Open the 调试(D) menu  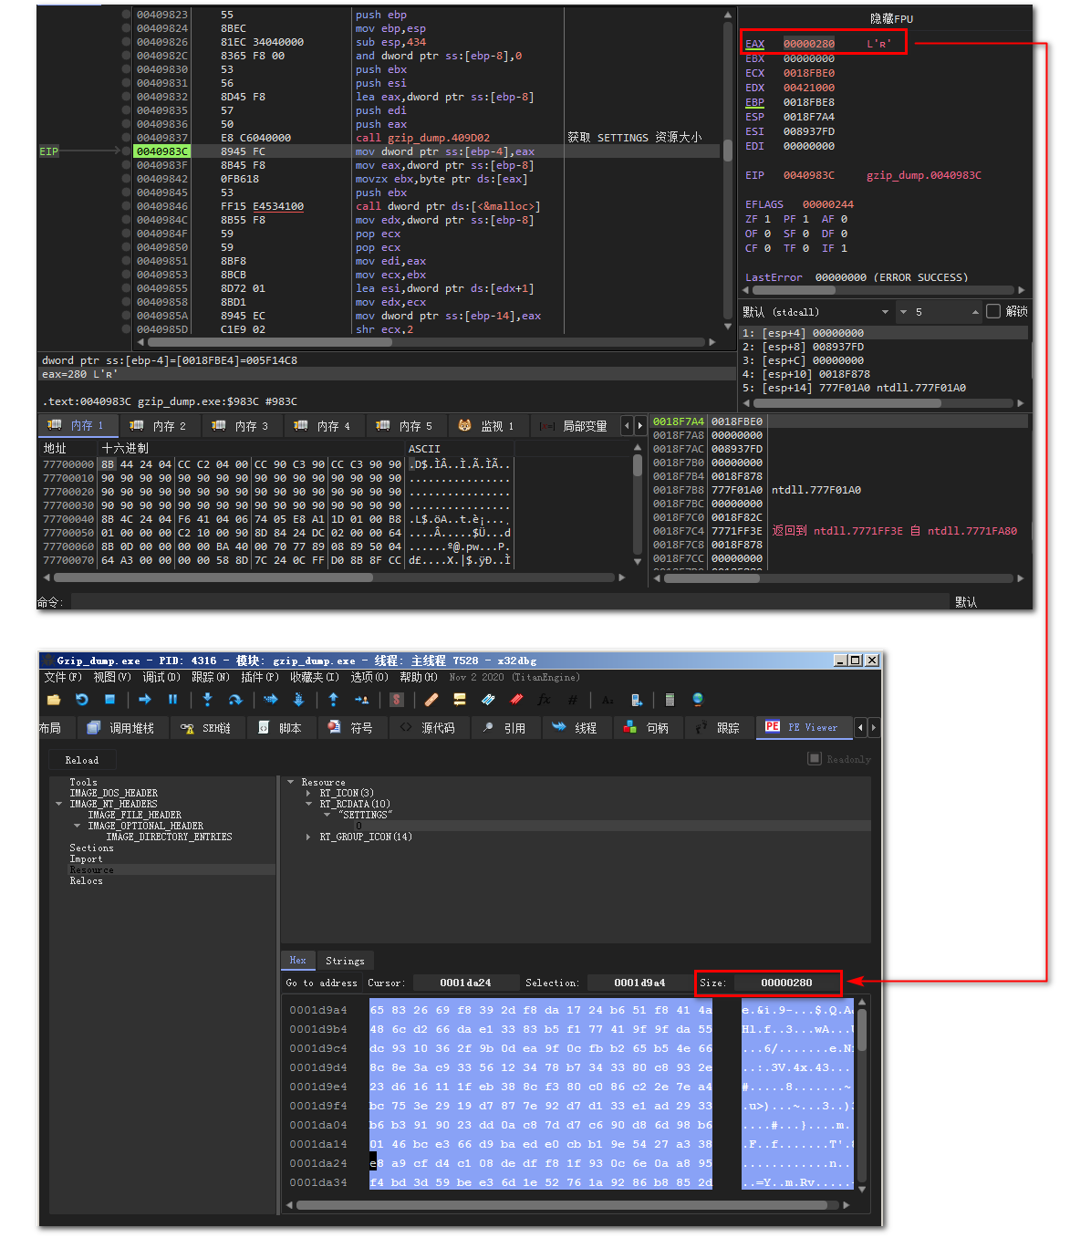pos(161,677)
